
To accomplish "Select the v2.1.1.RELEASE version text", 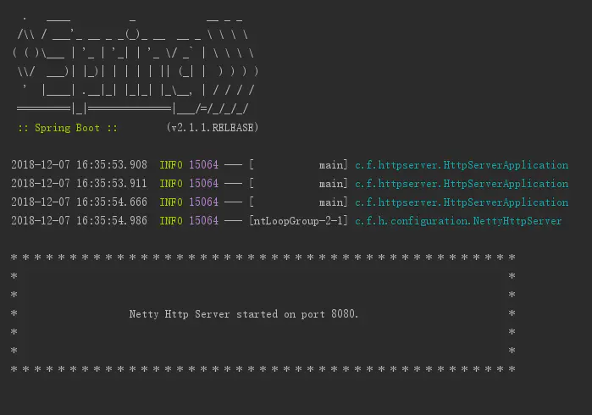I will (213, 128).
